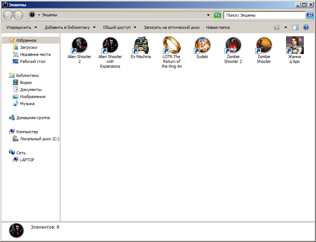Viewport: 316px width, 242px height.
Task: Open the help button
Action: pos(306,27)
